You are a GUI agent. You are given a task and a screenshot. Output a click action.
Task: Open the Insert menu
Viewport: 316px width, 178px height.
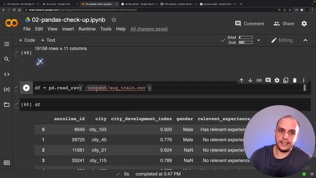pyautogui.click(x=68, y=29)
